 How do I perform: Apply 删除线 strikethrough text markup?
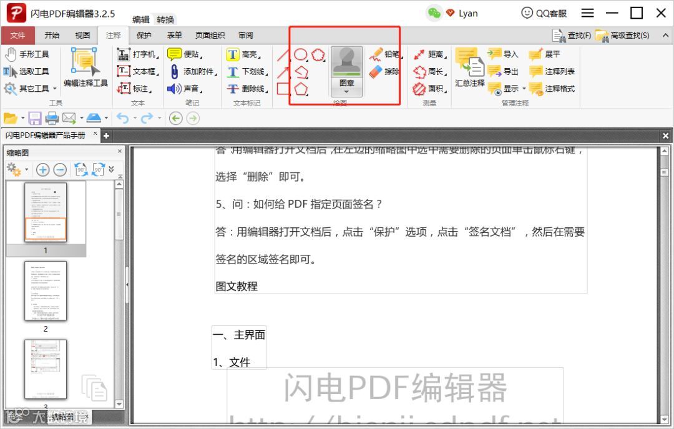[247, 89]
